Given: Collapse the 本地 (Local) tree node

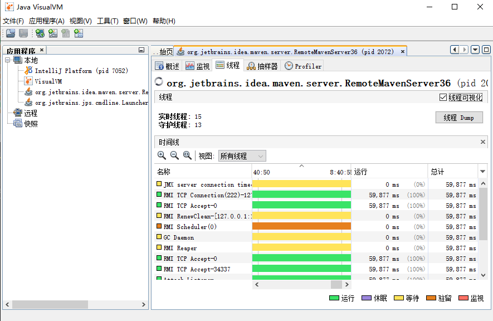Looking at the screenshot, I should pos(8,60).
